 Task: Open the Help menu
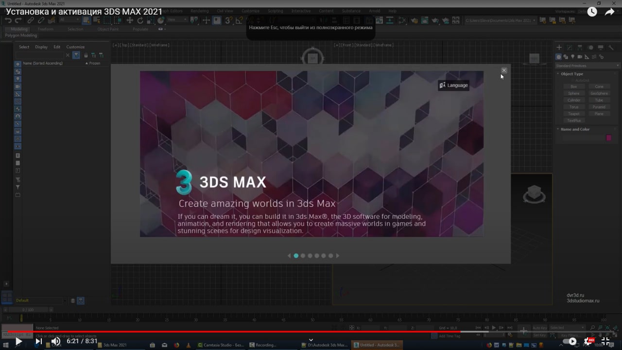393,11
